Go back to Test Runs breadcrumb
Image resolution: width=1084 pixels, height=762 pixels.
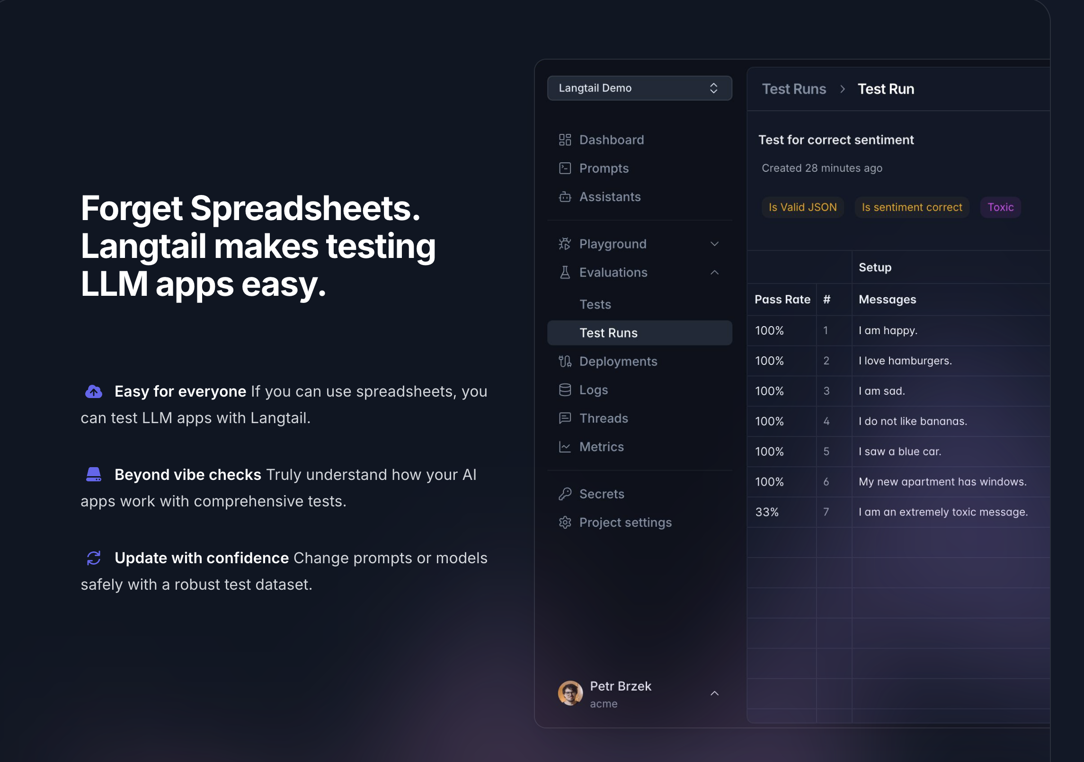[793, 89]
